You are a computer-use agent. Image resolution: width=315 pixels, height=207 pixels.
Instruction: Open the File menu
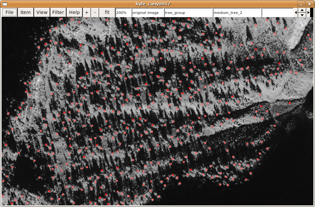[9, 12]
